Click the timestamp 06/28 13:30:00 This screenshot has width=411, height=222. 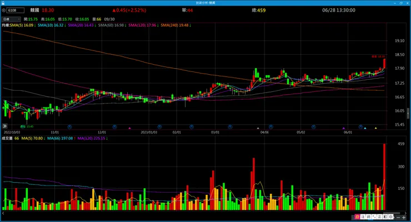click(x=339, y=10)
